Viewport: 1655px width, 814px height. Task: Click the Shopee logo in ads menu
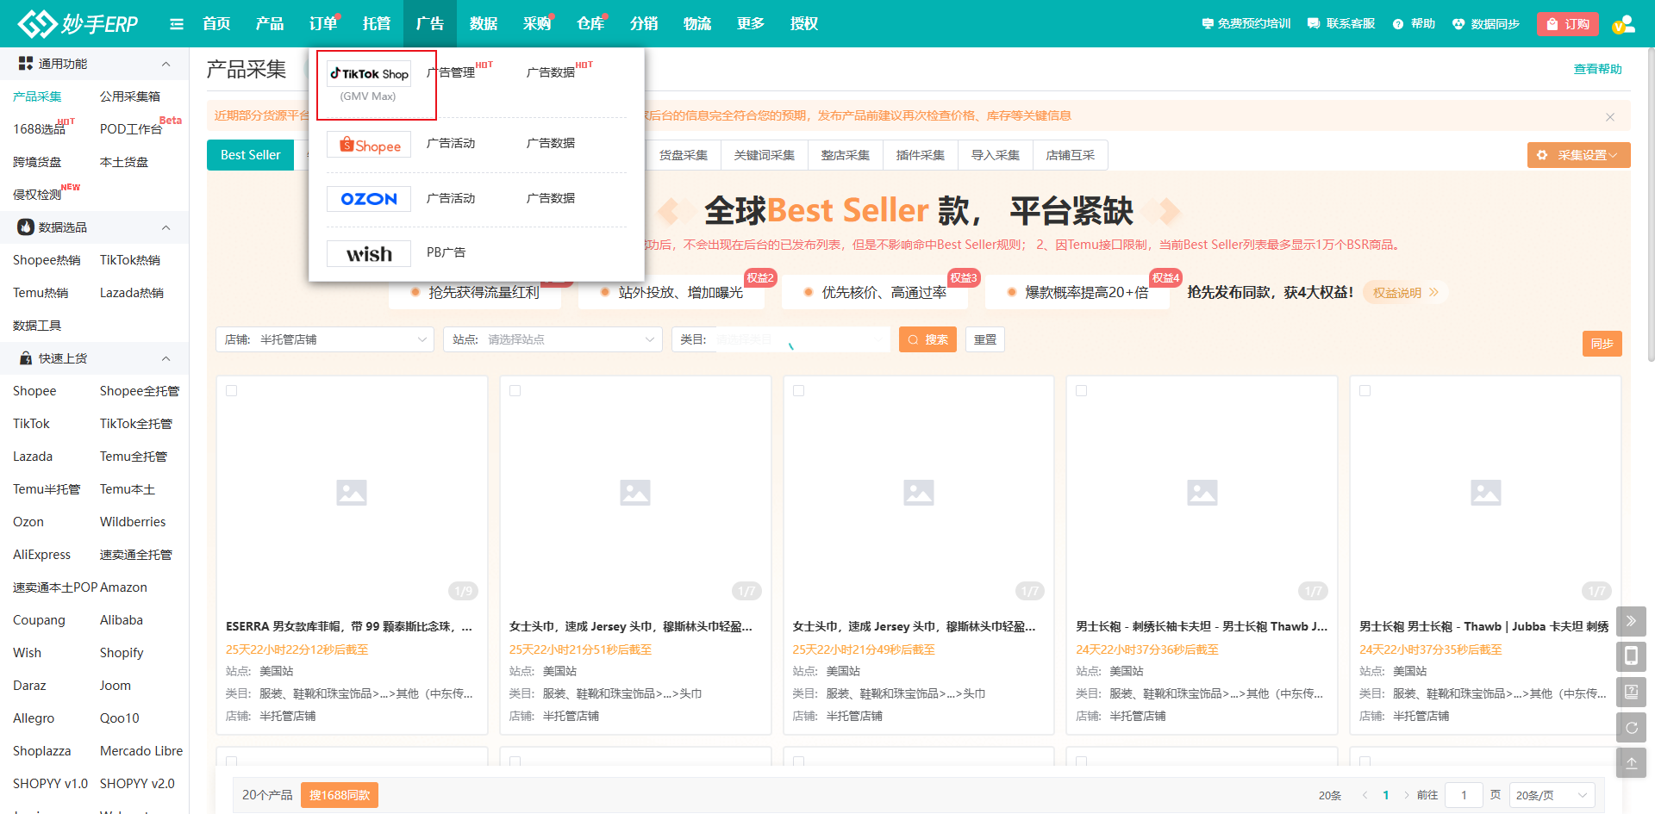369,145
